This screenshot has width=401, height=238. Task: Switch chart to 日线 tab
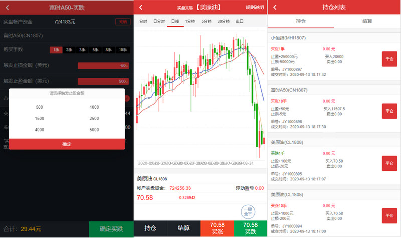(175, 21)
